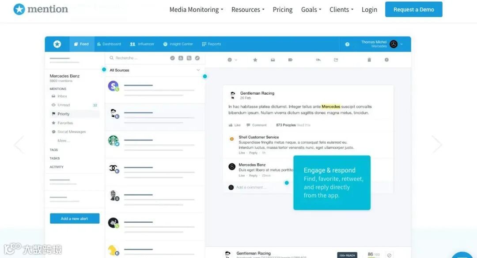Open the Influencer tab
The height and width of the screenshot is (258, 477).
142,44
